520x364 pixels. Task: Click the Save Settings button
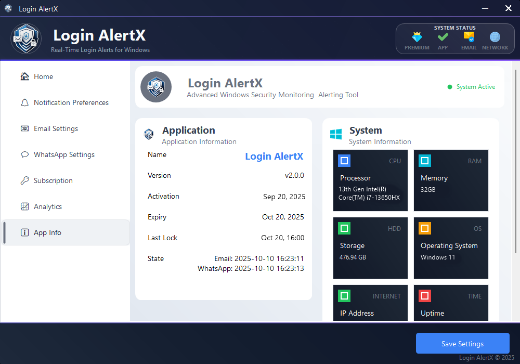tap(463, 343)
